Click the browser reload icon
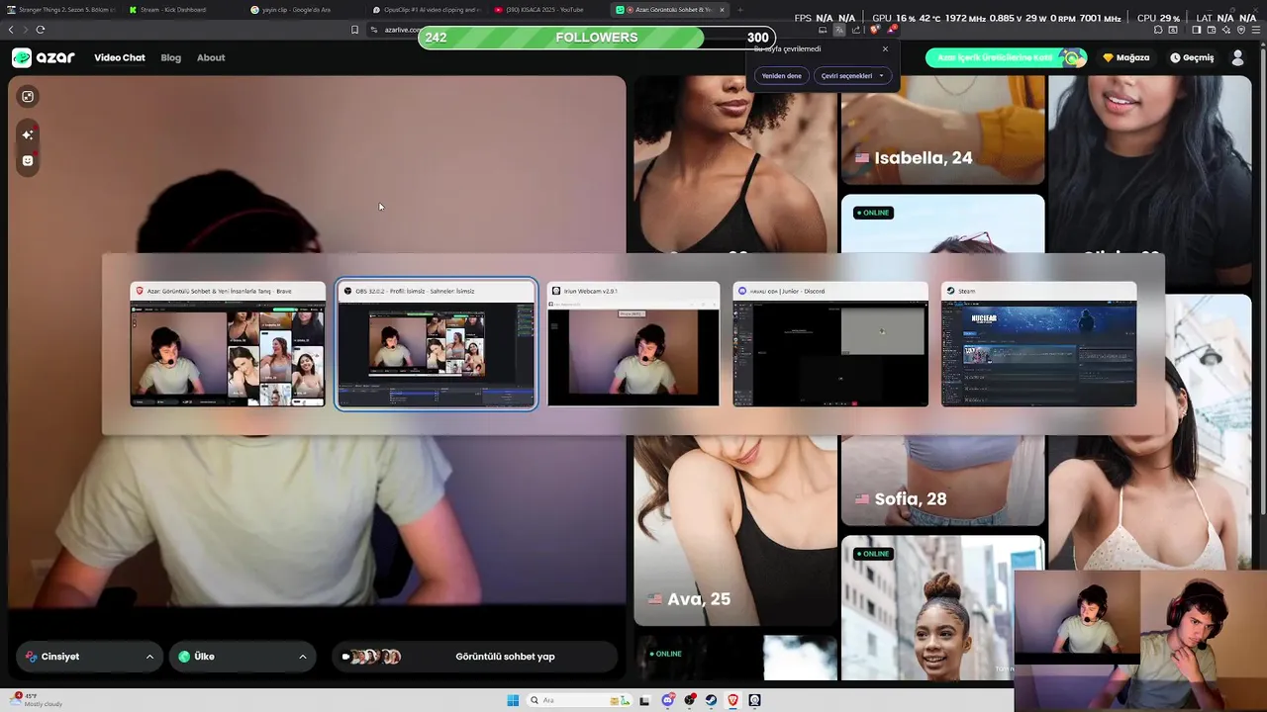Screen dimensions: 1267x712 pyautogui.click(x=41, y=30)
